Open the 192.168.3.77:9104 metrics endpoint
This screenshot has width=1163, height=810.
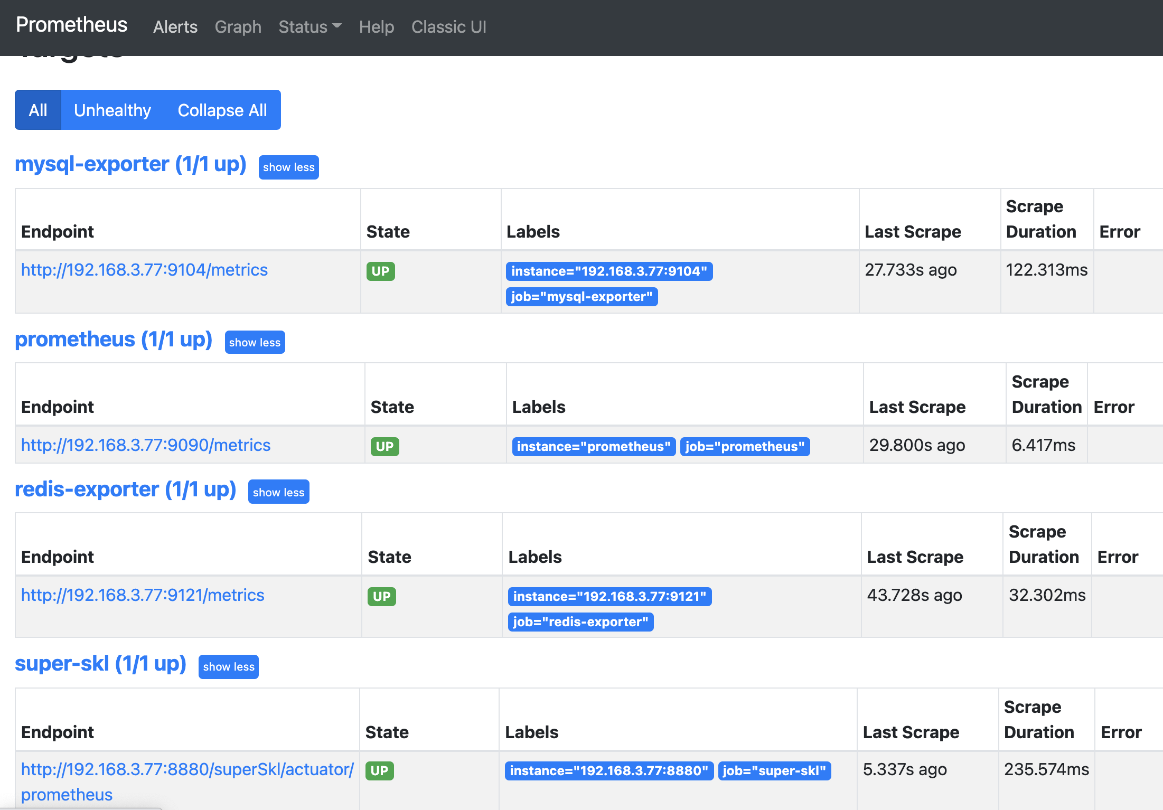[x=144, y=270]
